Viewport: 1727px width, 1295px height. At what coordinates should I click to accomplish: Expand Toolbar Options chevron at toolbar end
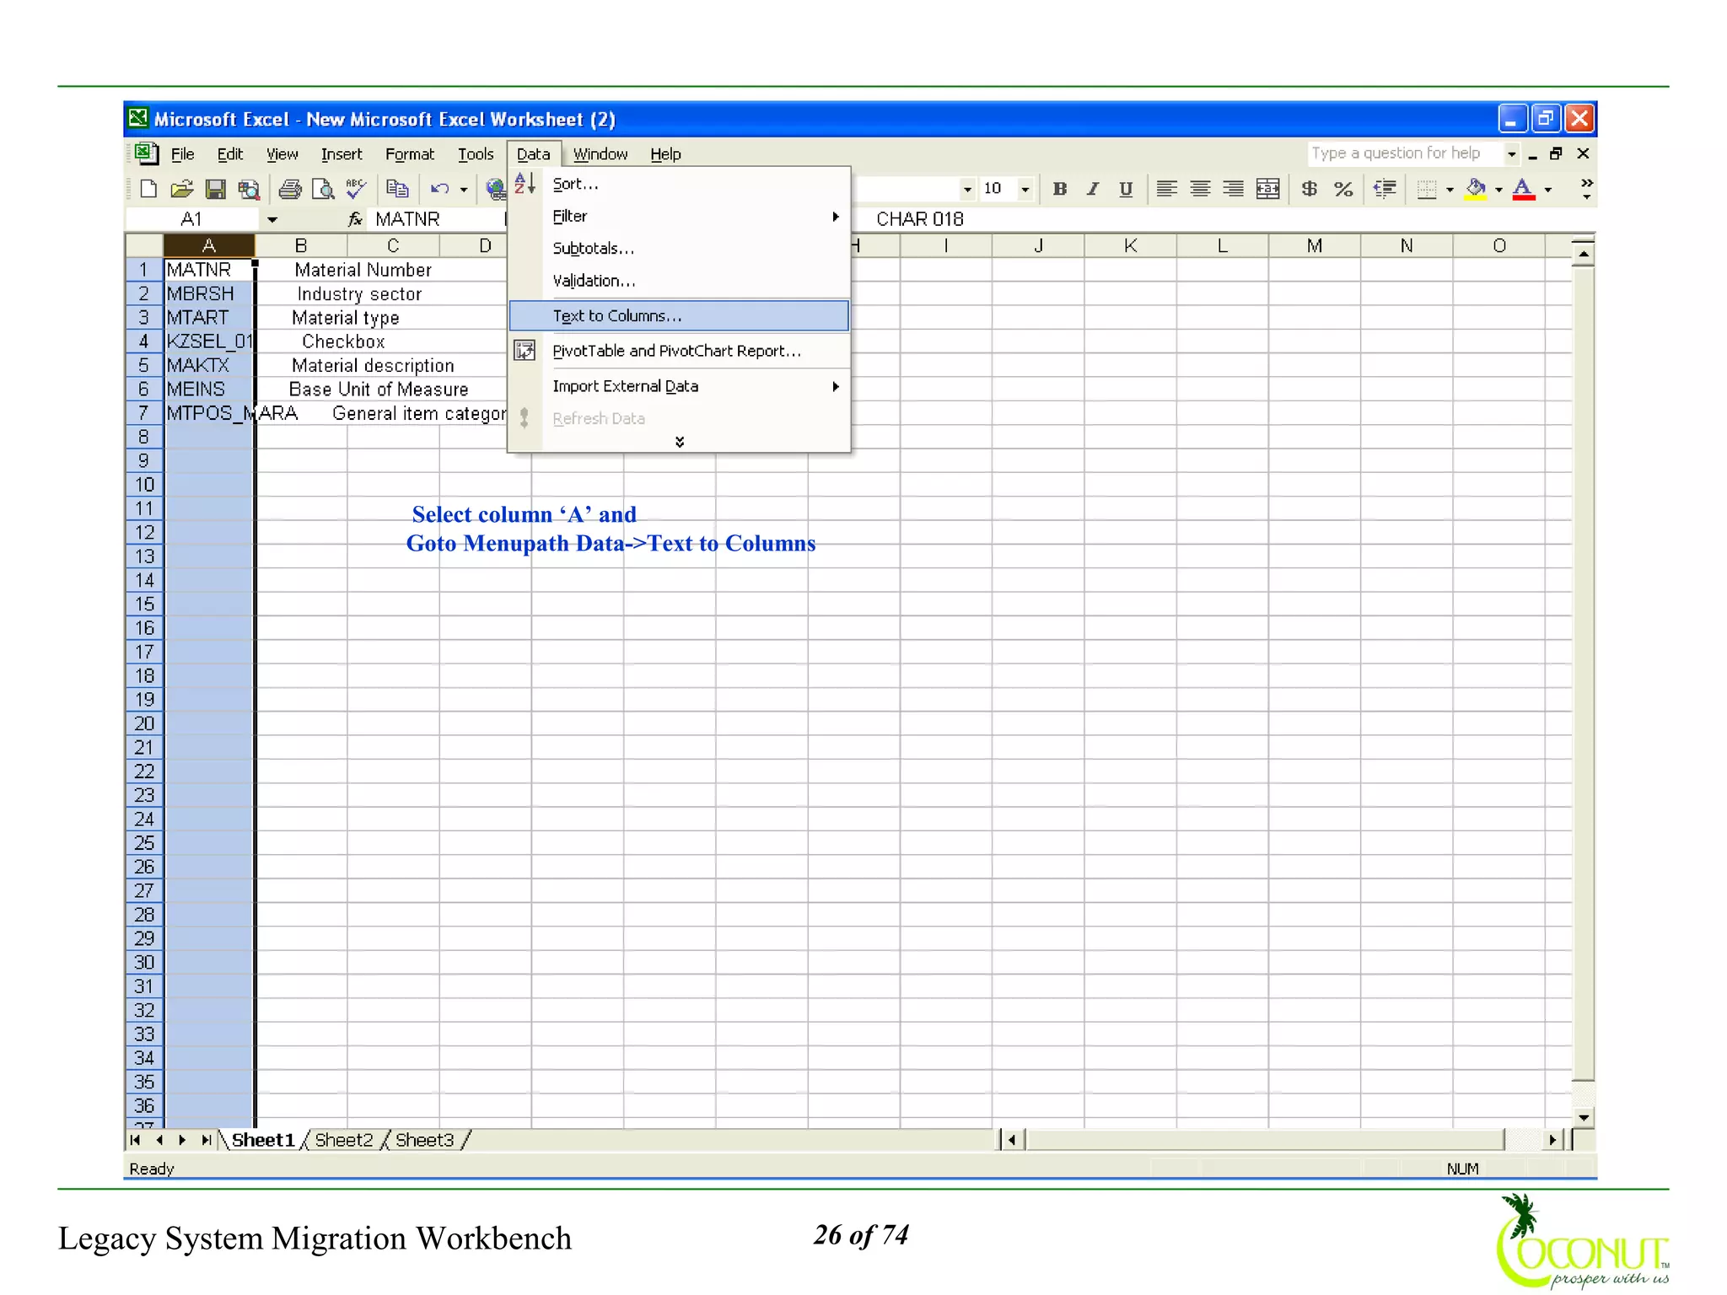pos(1586,189)
